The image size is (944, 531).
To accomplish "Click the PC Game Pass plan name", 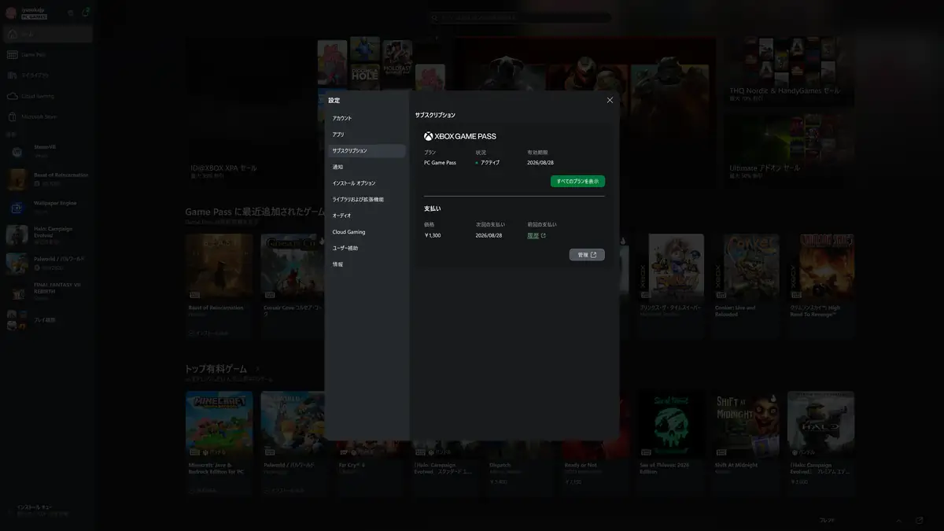I will 440,163.
